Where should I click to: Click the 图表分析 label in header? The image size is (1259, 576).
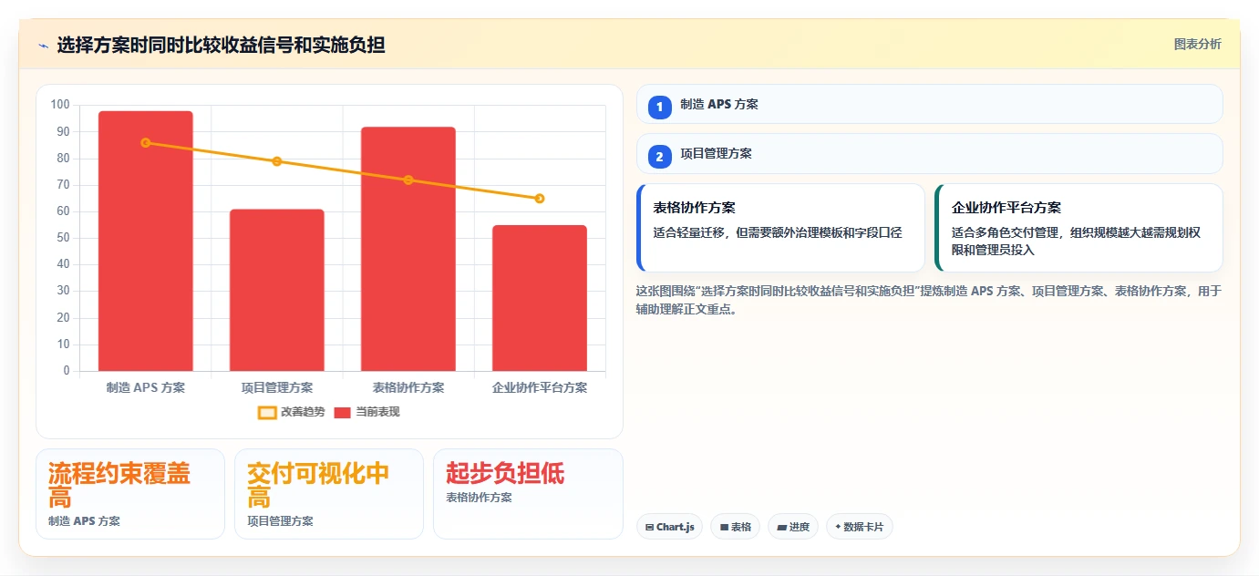1197,45
